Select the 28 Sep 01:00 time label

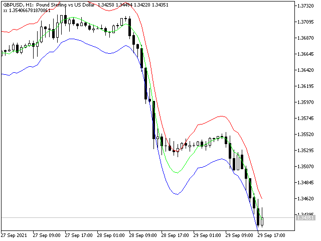tap(111, 235)
